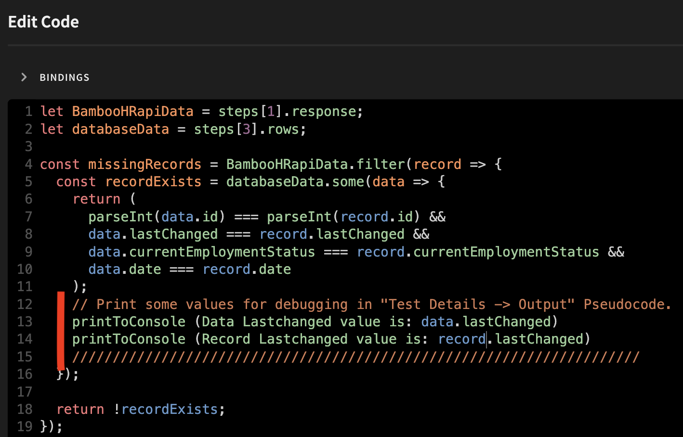The image size is (683, 437).
Task: Click the Edit Code panel title
Action: coord(43,22)
